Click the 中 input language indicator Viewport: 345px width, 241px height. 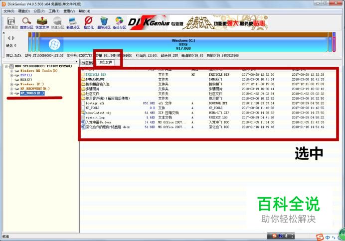coord(328,238)
